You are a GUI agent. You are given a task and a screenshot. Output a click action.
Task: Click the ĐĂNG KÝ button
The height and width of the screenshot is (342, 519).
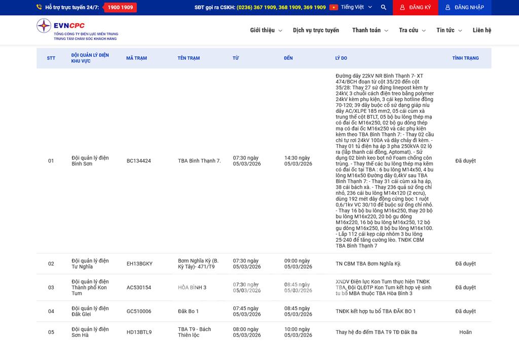[415, 8]
